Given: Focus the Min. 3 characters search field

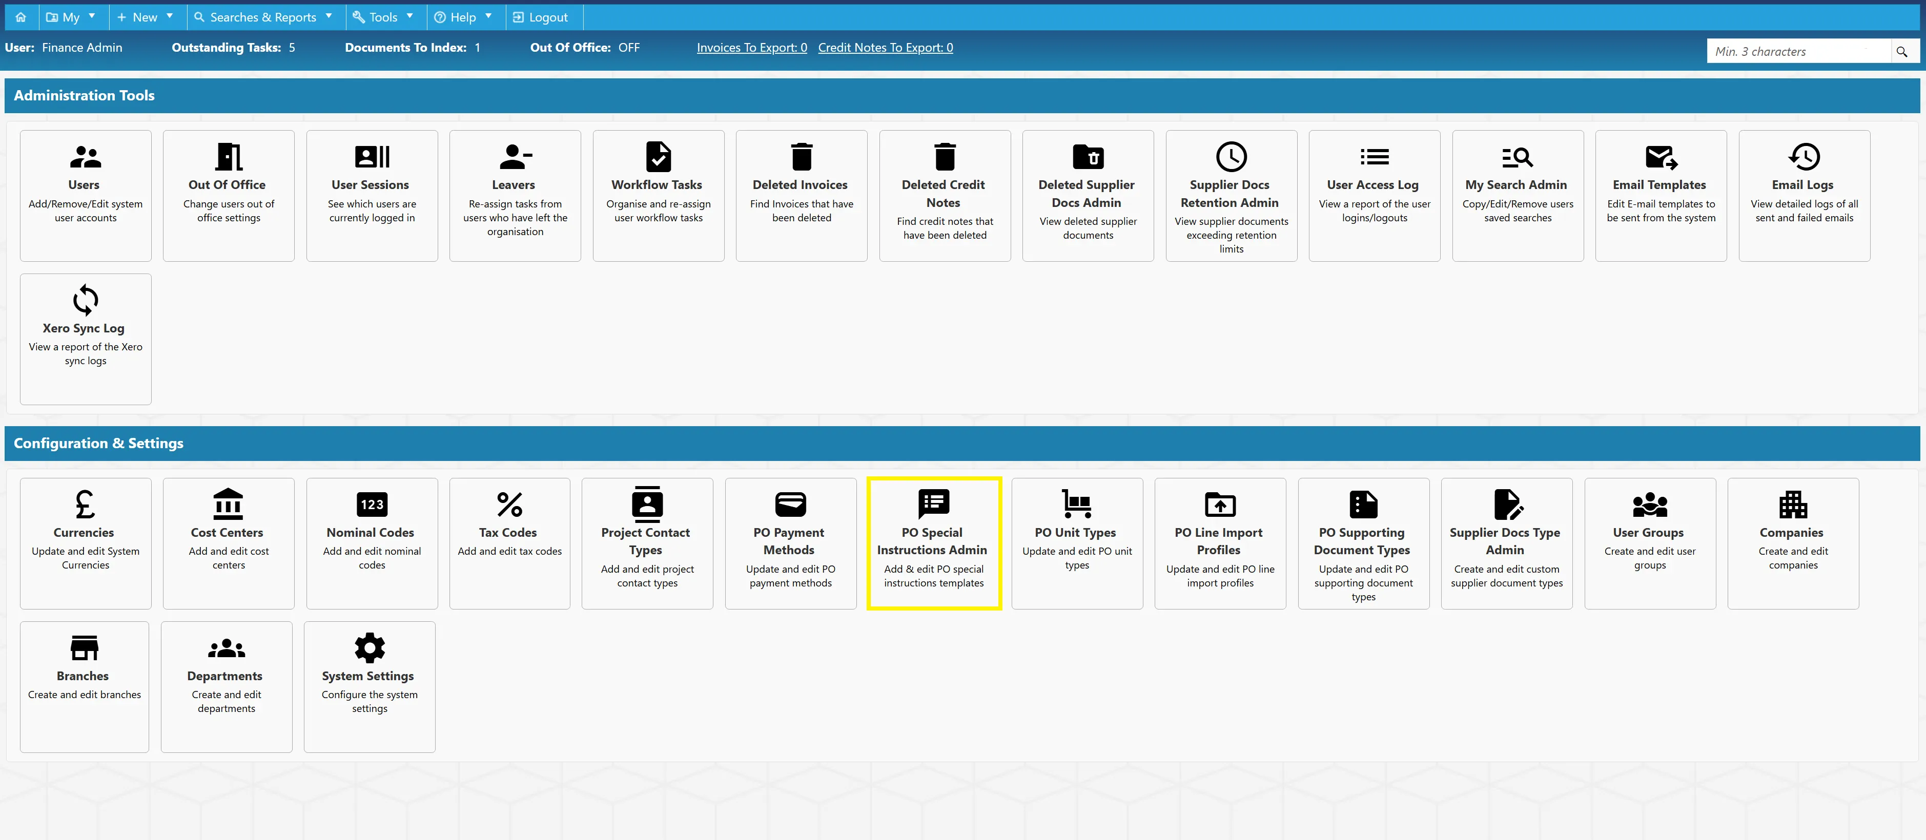Looking at the screenshot, I should click(1799, 52).
